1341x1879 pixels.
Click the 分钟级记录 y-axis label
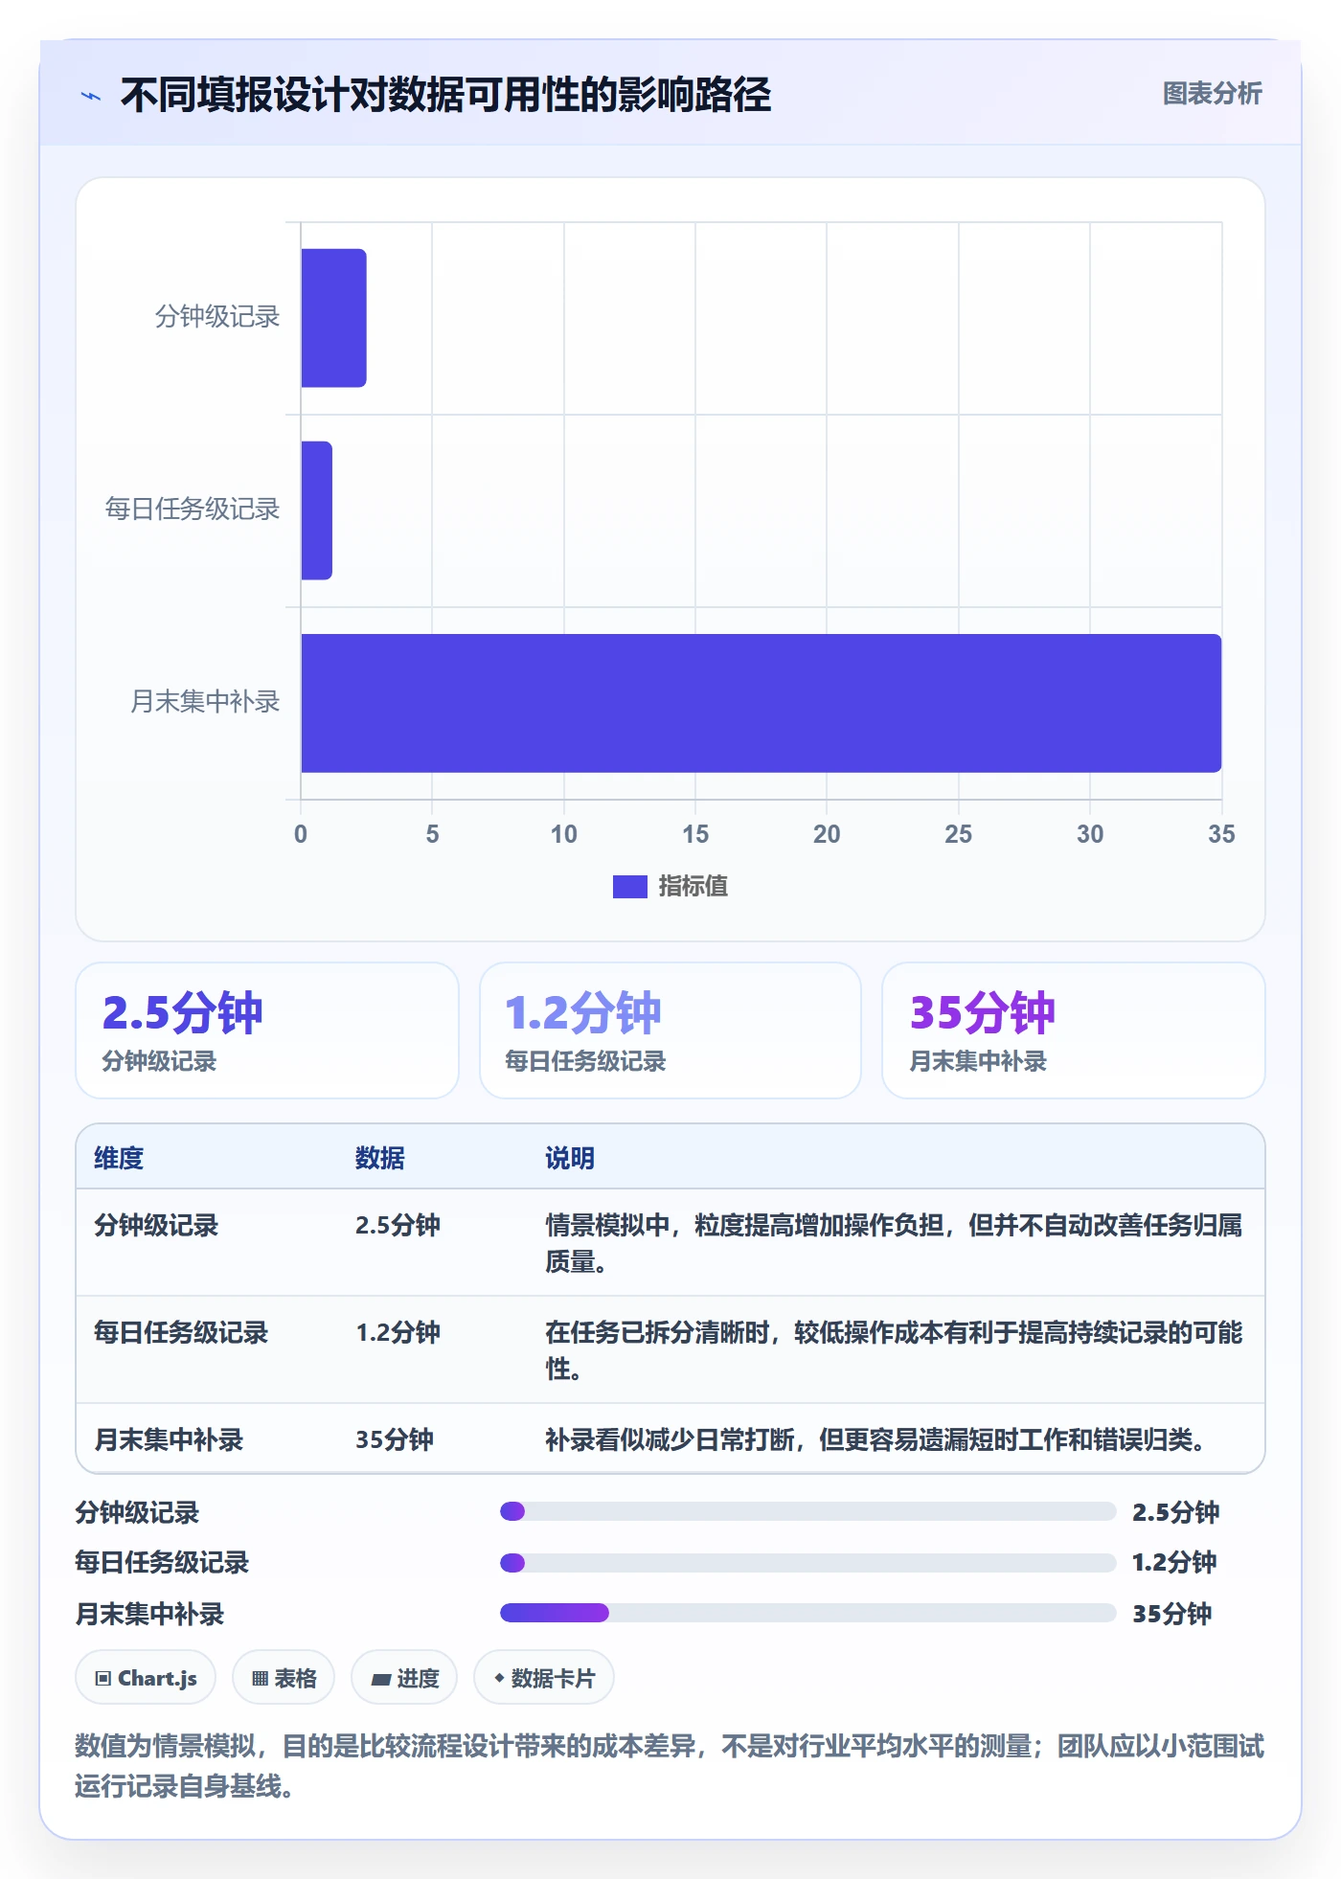[x=217, y=317]
